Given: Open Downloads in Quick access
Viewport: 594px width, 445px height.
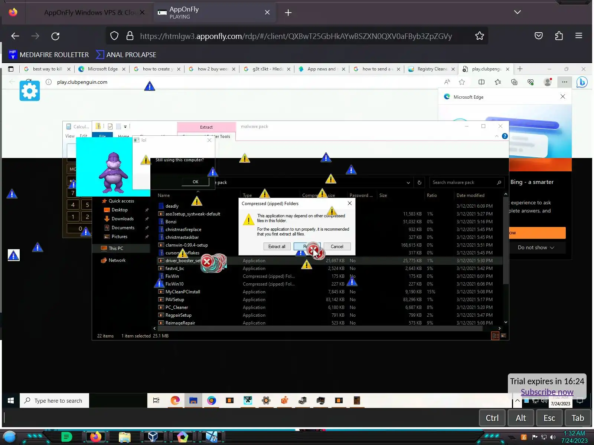Looking at the screenshot, I should (123, 219).
